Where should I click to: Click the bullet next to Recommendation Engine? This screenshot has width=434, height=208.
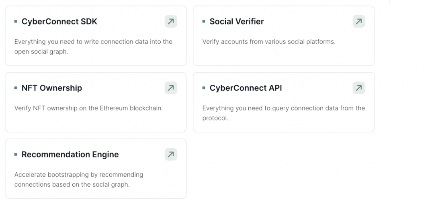(x=16, y=155)
